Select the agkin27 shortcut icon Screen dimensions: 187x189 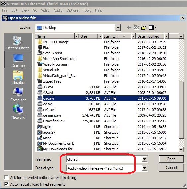pos(40,132)
